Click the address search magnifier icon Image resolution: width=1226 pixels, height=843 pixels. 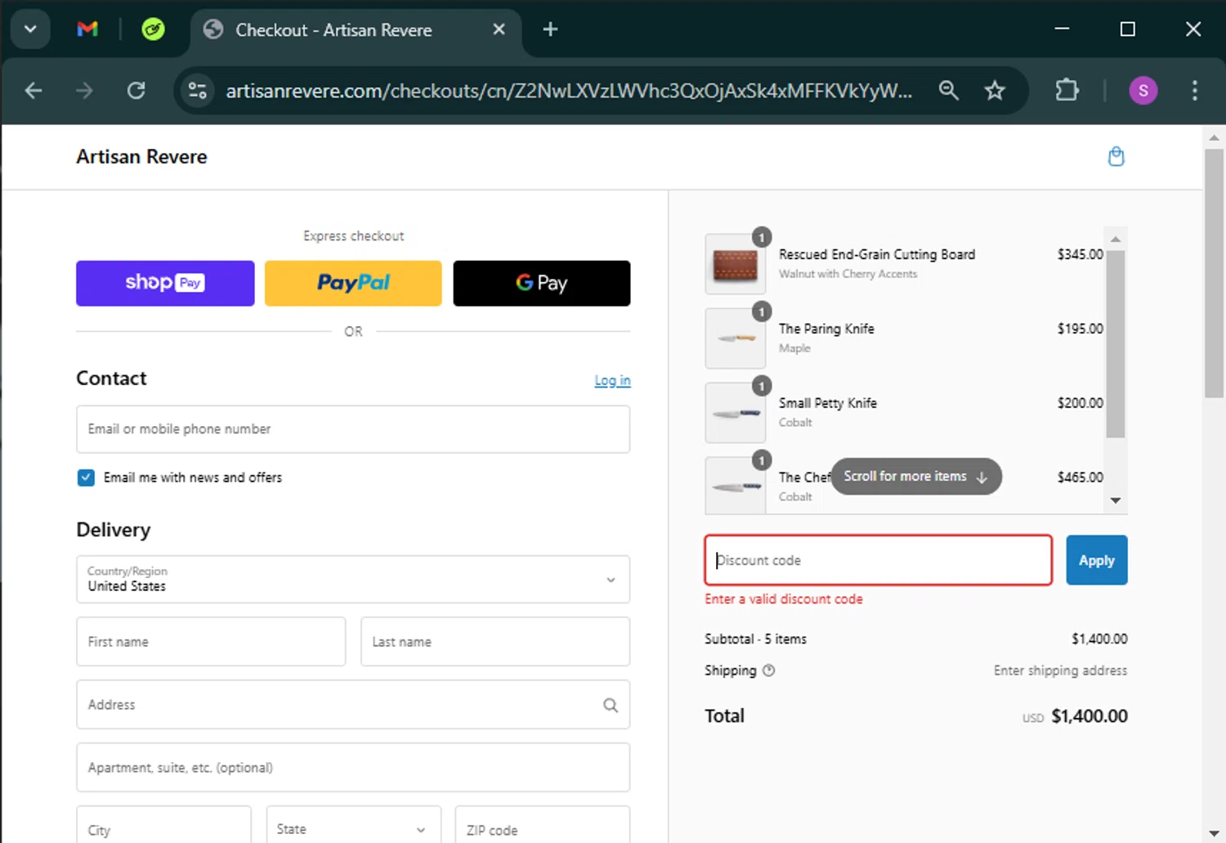[x=611, y=705]
